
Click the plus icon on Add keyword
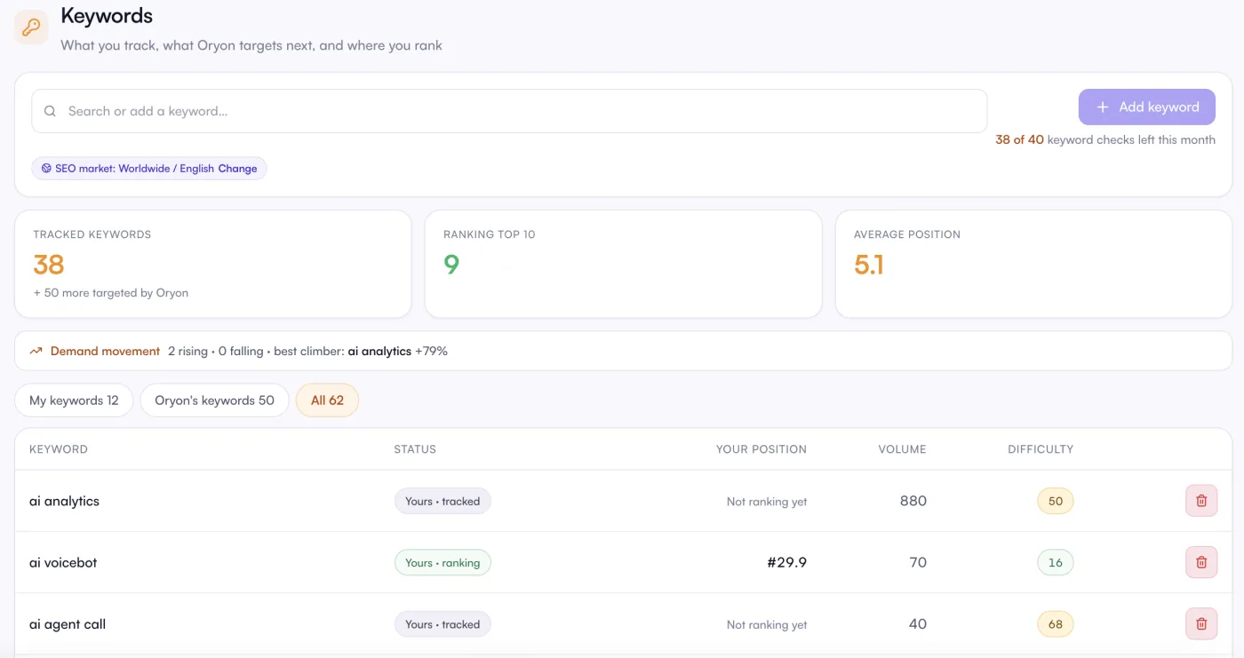tap(1103, 107)
